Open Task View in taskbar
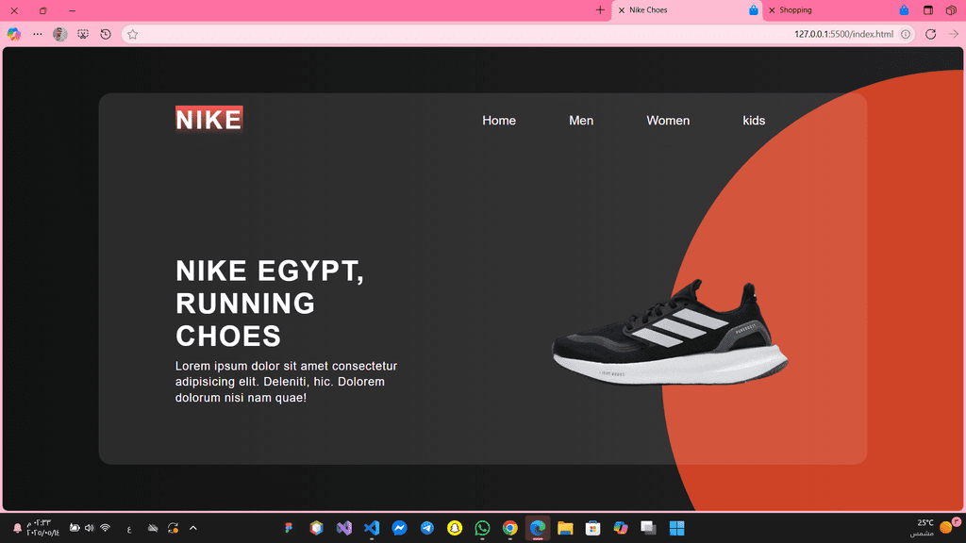The image size is (966, 543). (x=648, y=528)
